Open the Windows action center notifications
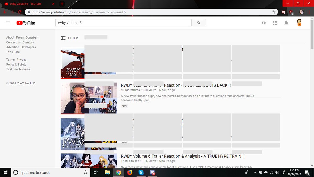This screenshot has height=177, width=314. coord(306,172)
